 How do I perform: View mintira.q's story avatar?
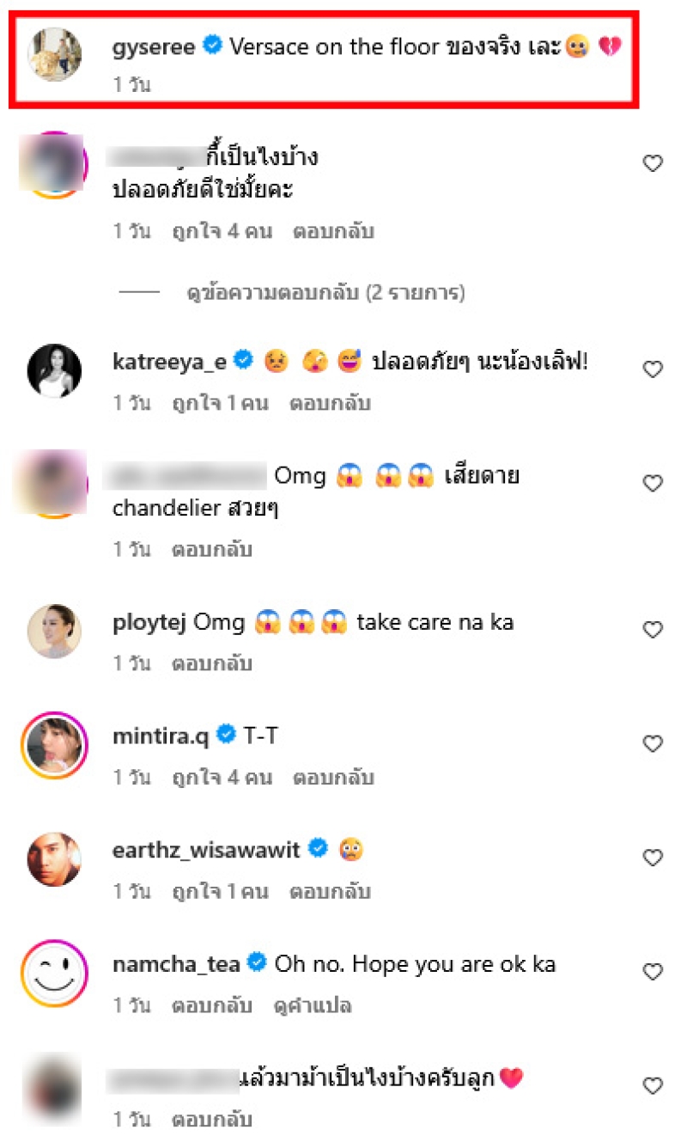pos(55,744)
